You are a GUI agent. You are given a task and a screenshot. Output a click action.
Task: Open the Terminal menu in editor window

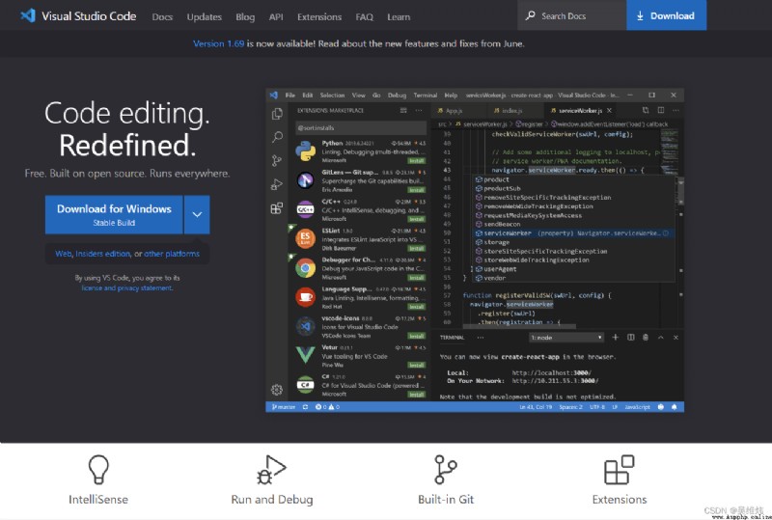coord(426,96)
